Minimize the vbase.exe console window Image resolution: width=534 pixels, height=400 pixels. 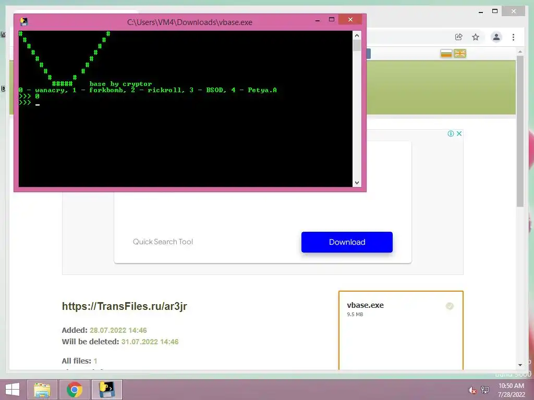pyautogui.click(x=318, y=20)
